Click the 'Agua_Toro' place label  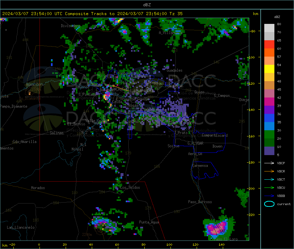click(35, 84)
